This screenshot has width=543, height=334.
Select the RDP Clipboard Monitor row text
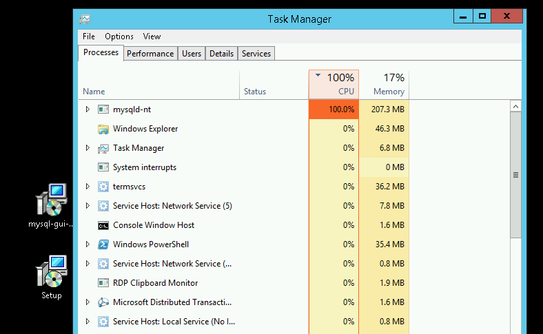155,283
